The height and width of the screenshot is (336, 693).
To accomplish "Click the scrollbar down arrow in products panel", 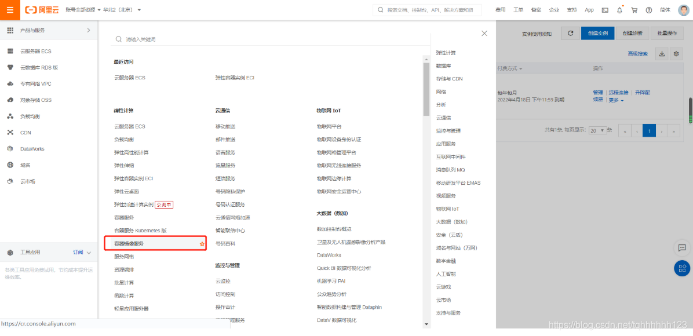I will click(426, 324).
